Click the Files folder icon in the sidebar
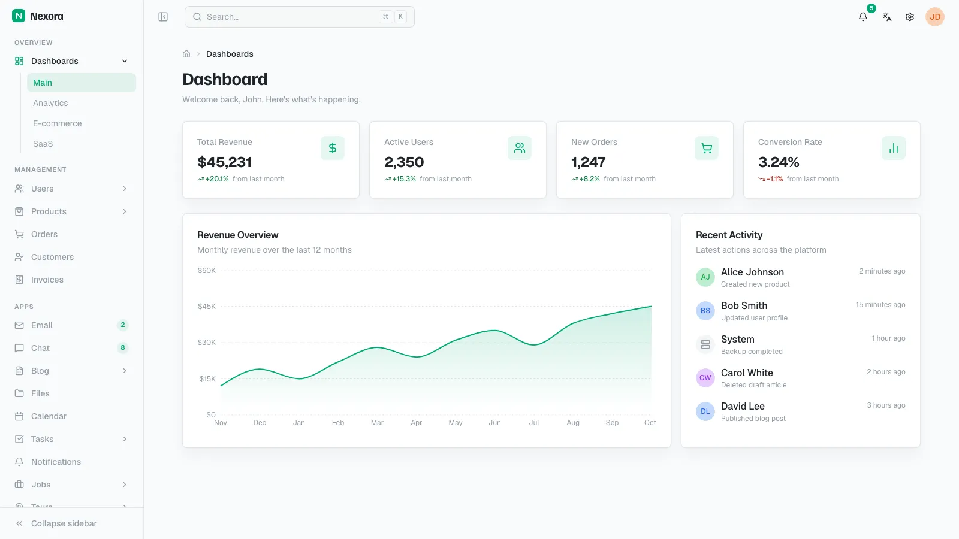 tap(19, 393)
